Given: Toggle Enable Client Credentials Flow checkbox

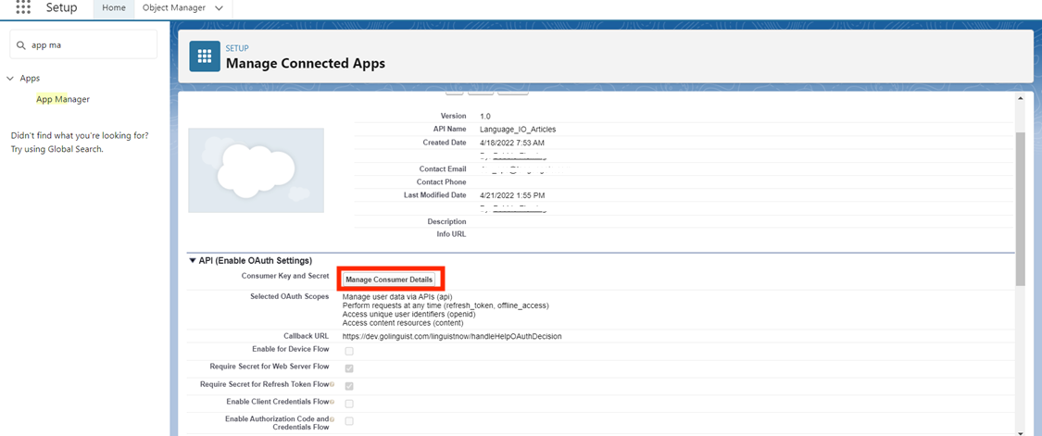Looking at the screenshot, I should (349, 404).
